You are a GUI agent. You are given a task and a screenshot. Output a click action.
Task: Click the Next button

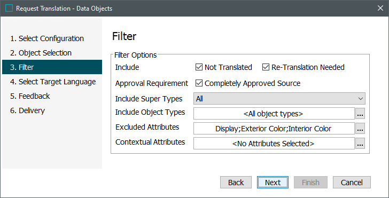[x=273, y=183]
